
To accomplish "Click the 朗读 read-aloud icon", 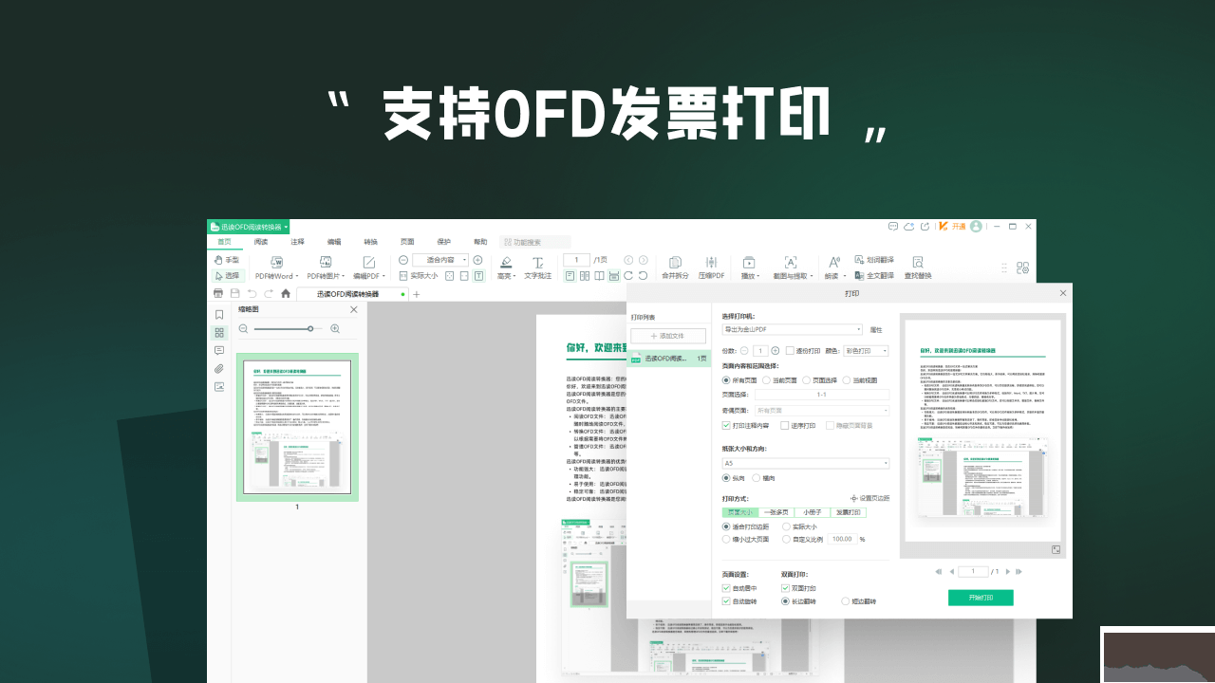I will (833, 262).
